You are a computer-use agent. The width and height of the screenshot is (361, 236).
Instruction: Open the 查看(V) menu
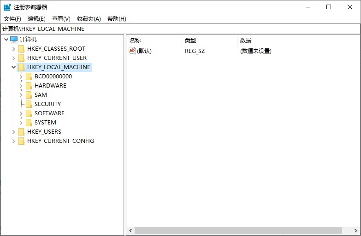pyautogui.click(x=61, y=19)
